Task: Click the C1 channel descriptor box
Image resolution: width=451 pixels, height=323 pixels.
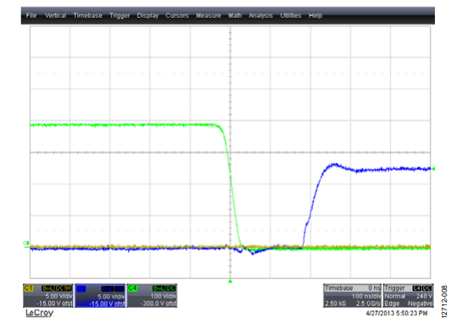Action: point(48,296)
